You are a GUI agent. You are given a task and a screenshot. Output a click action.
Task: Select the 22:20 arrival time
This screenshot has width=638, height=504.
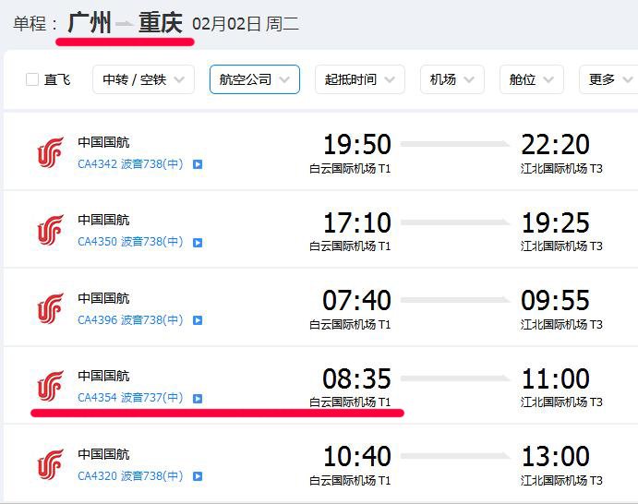[556, 144]
